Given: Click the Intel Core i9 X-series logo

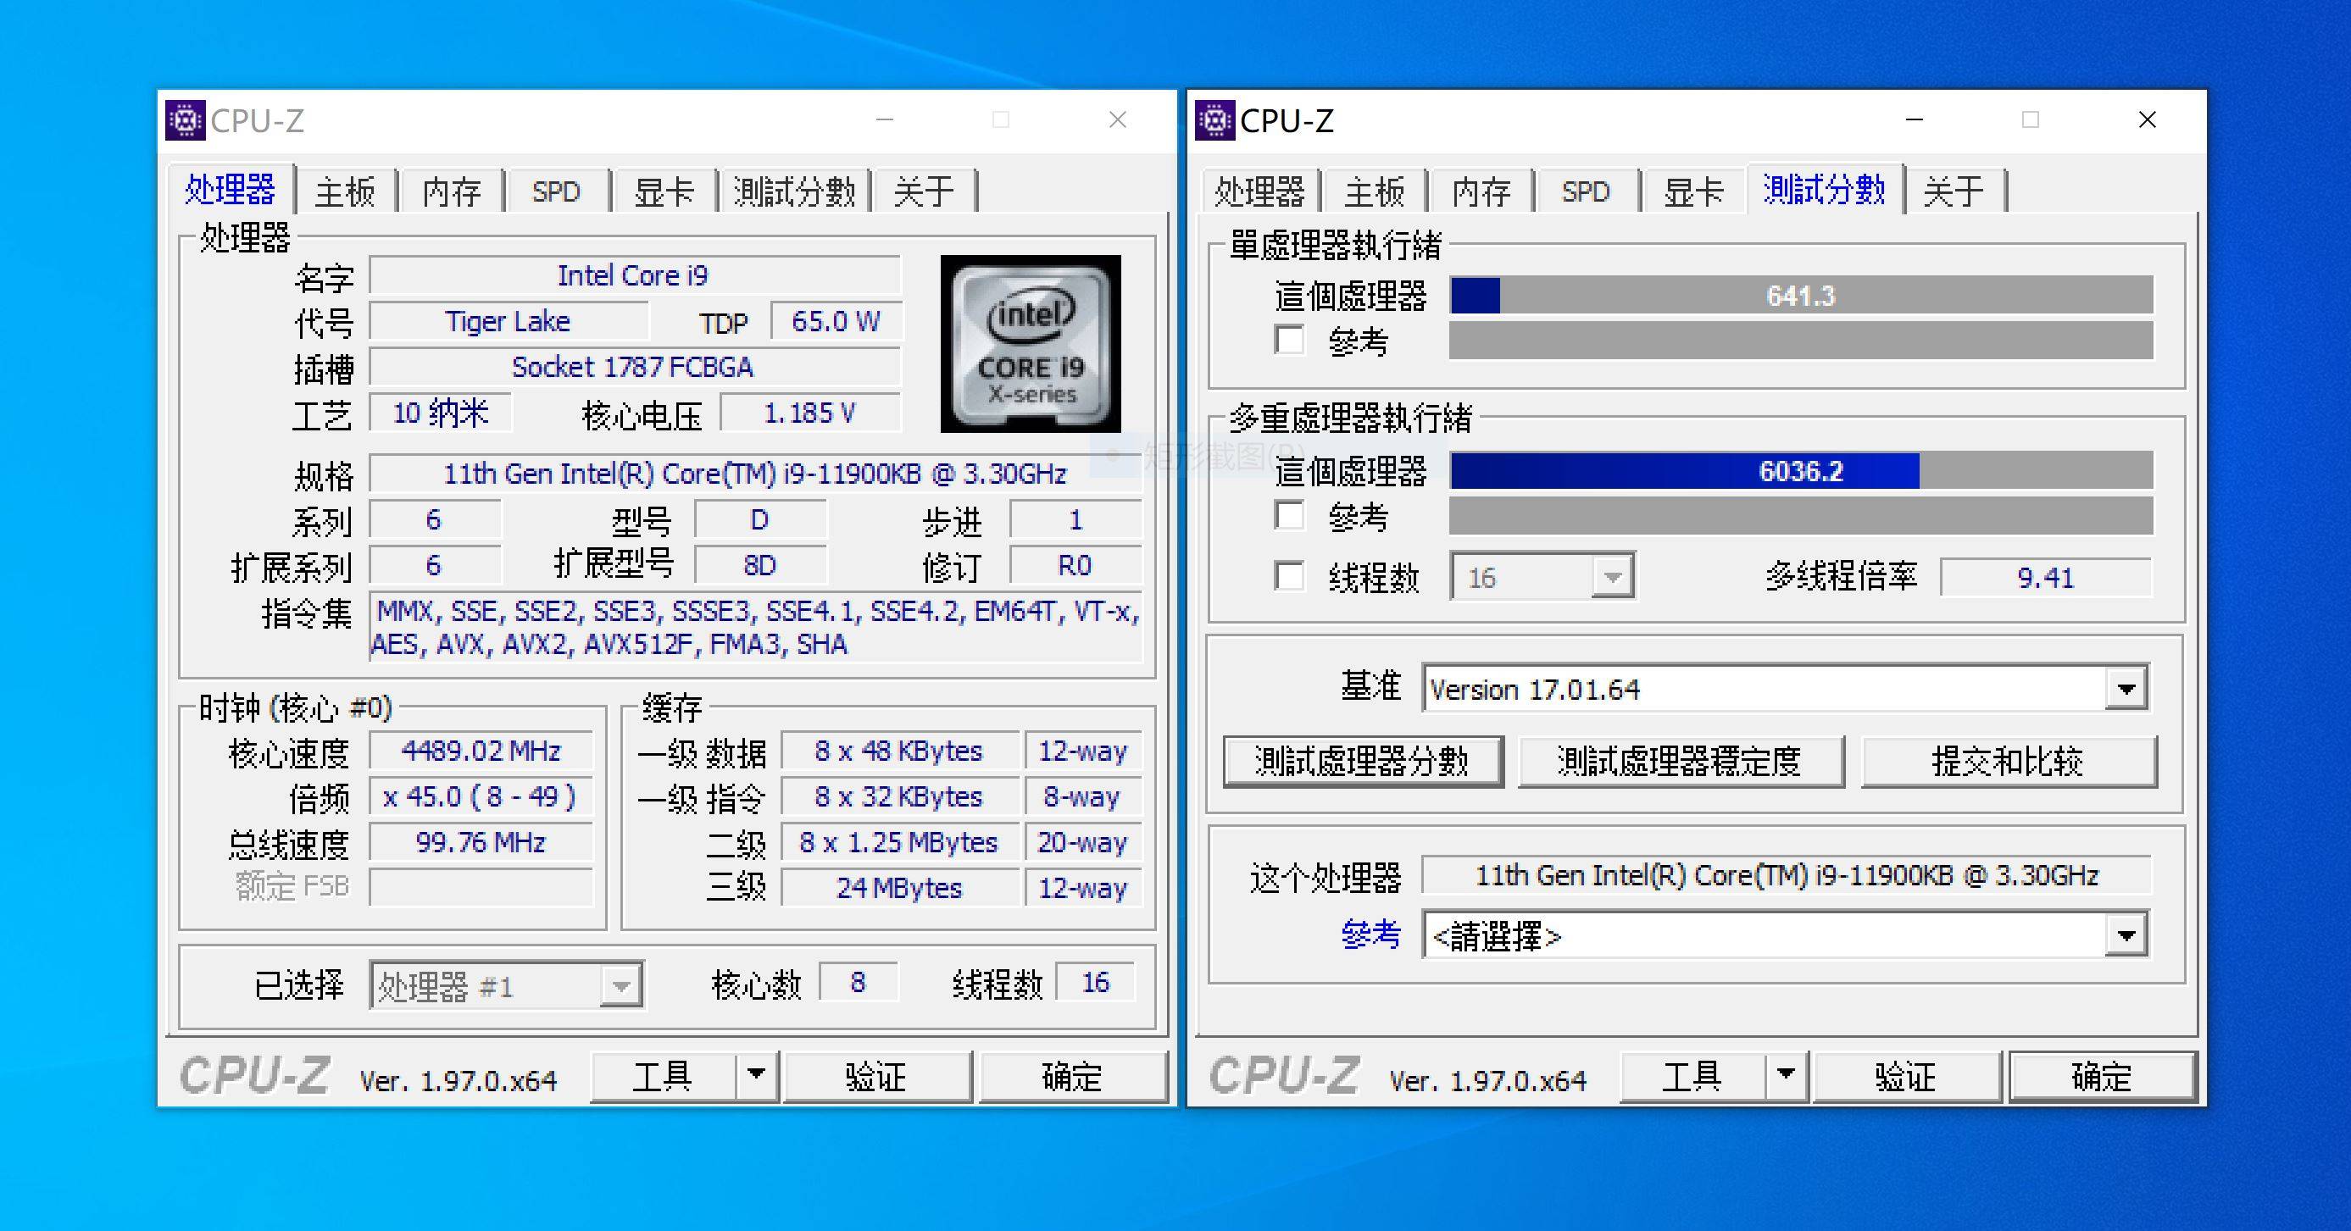Looking at the screenshot, I should point(1031,343).
